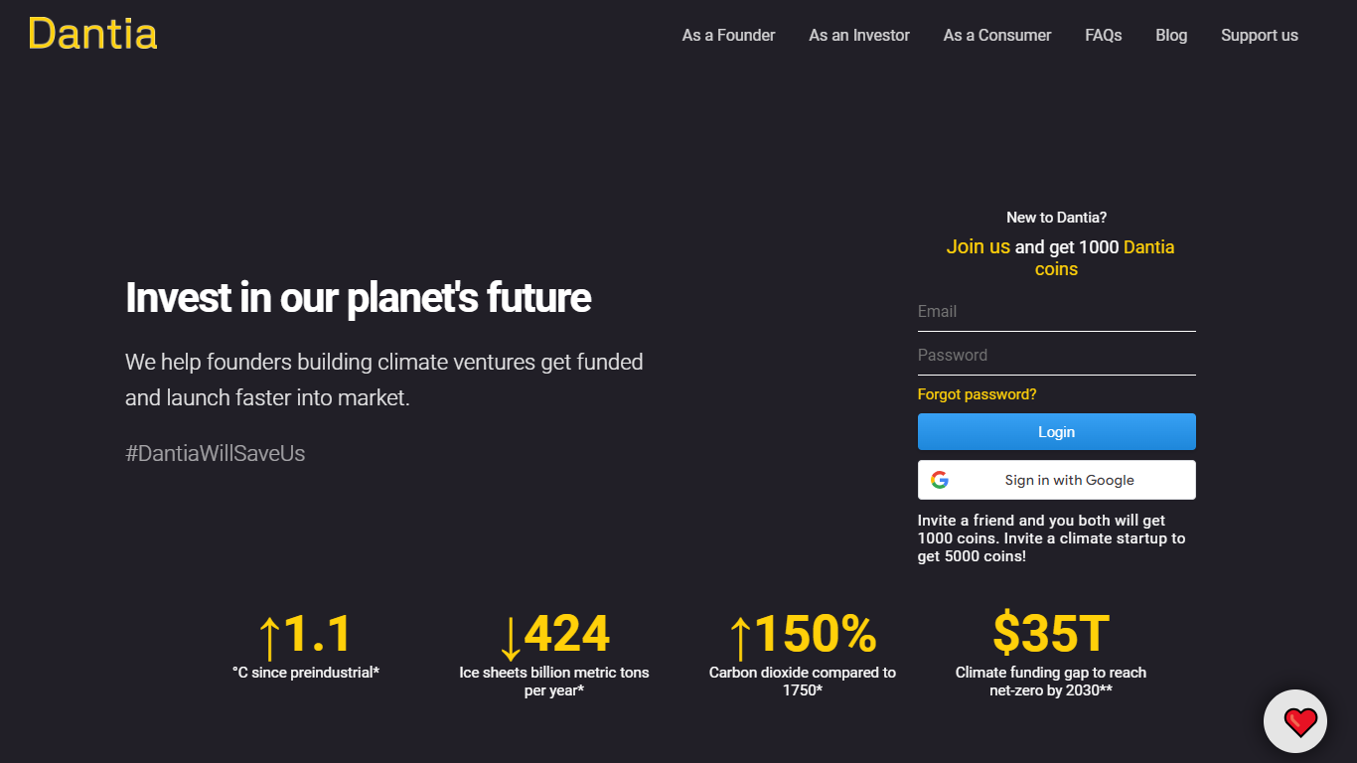Click the red heart floating button
1357x763 pixels.
coord(1295,721)
